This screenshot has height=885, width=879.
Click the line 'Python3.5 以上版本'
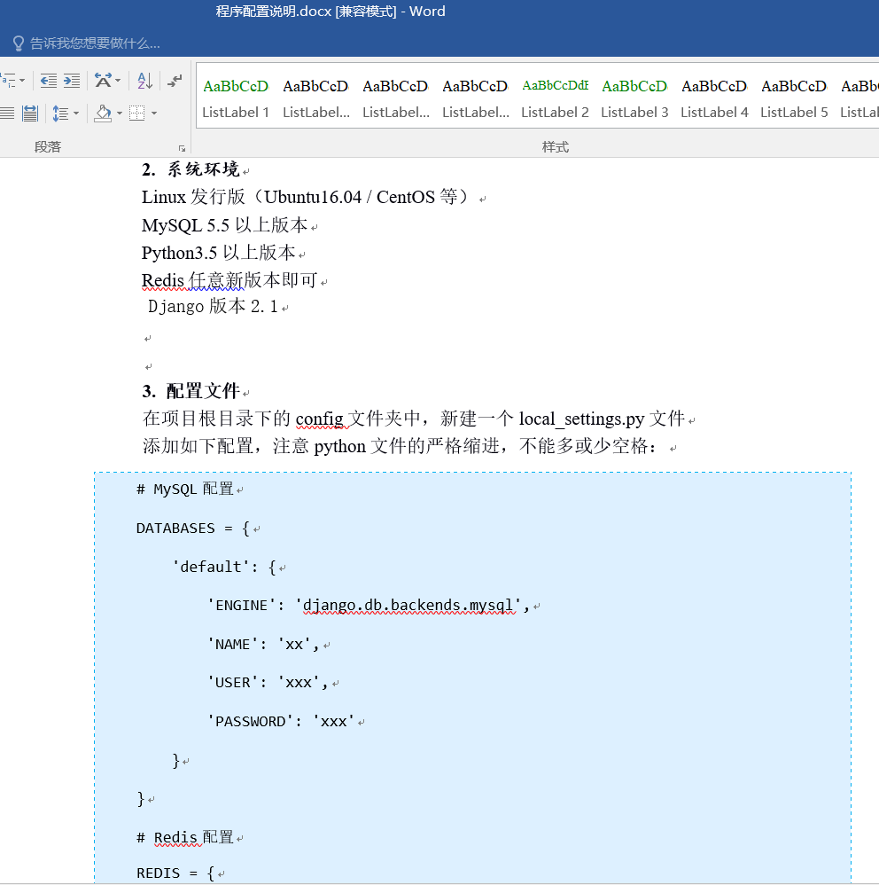(x=218, y=253)
